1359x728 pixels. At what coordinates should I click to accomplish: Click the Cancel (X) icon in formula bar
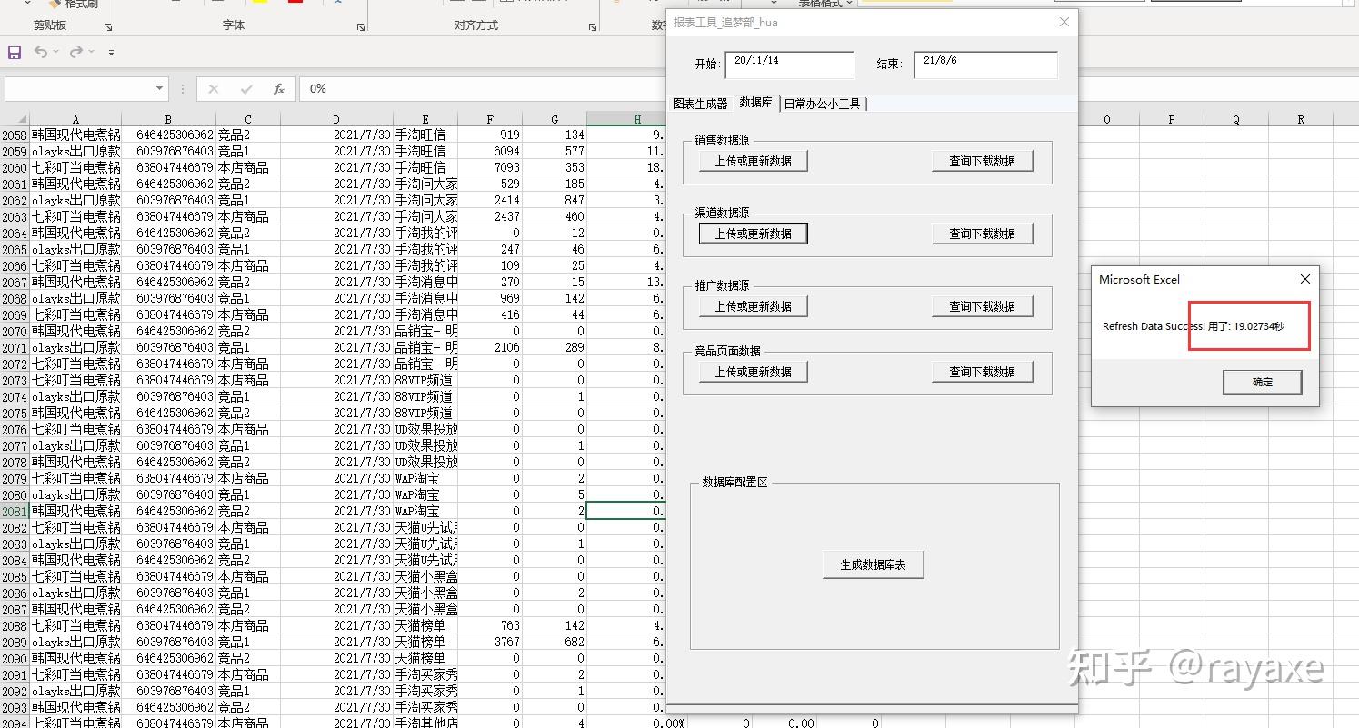coord(212,88)
